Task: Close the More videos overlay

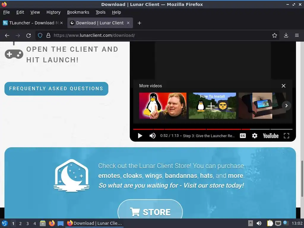Action: pos(284,86)
